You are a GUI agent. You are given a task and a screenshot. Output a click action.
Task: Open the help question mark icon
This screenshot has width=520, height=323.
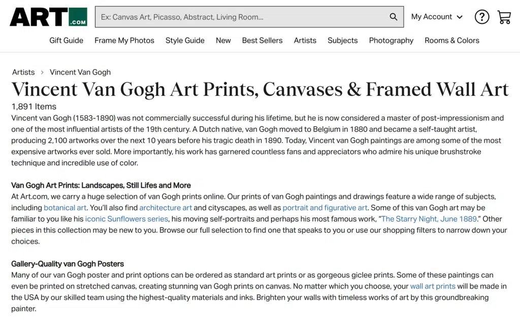click(x=481, y=17)
